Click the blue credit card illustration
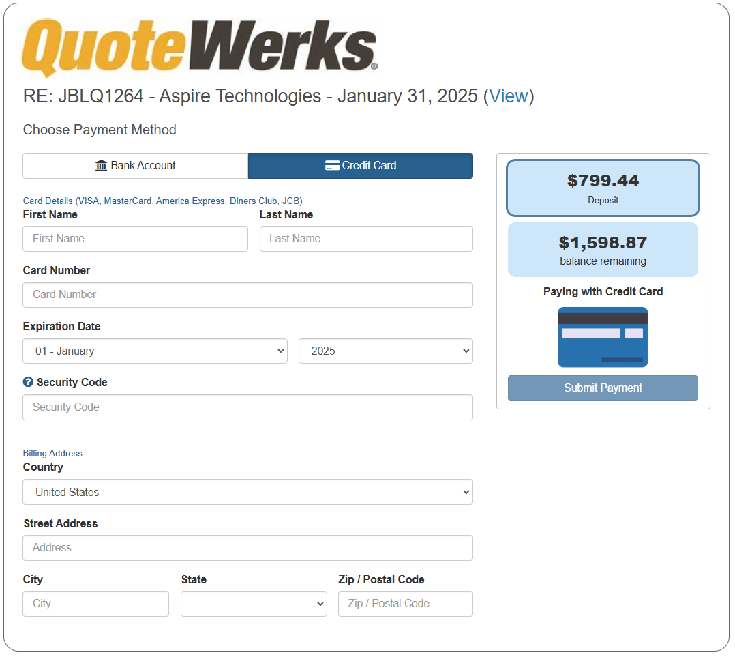This screenshot has width=735, height=657. [602, 337]
